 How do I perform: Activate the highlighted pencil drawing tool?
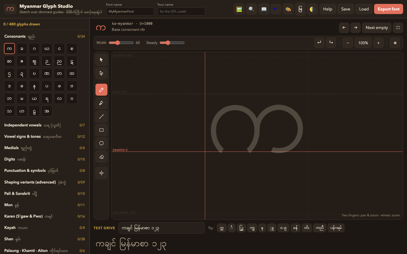pos(101,90)
